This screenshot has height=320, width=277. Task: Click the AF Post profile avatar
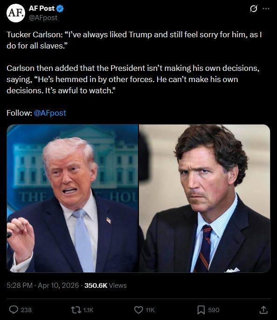[16, 13]
